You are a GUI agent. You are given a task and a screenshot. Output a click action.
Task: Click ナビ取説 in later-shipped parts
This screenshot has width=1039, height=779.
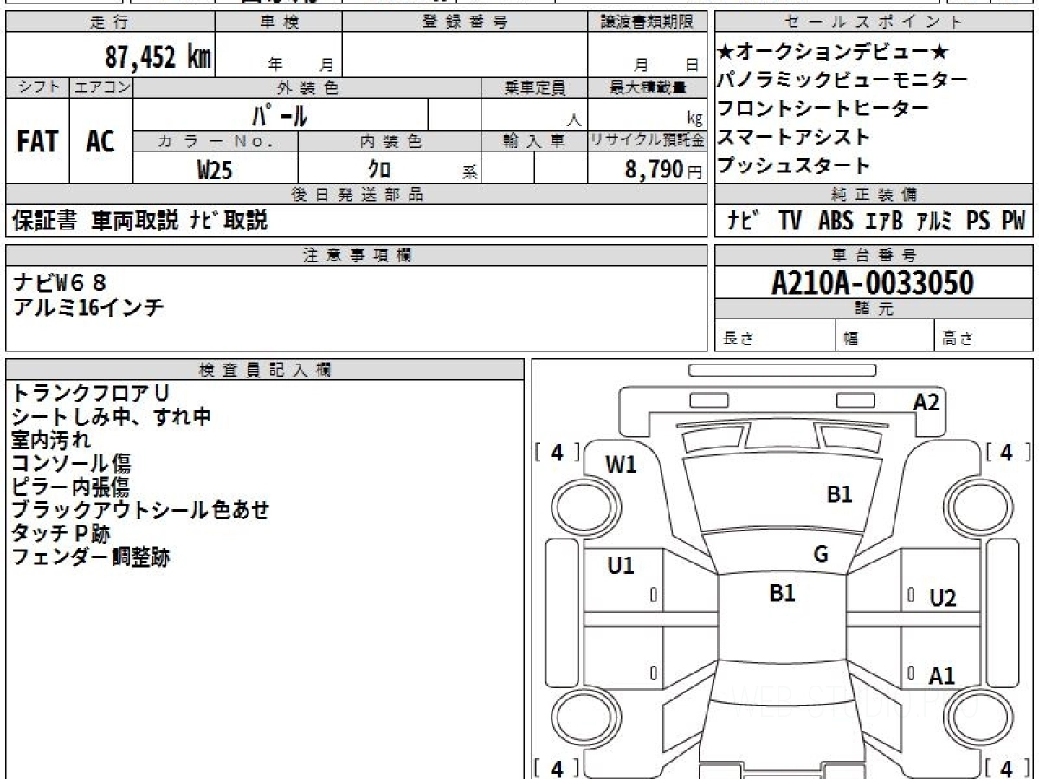[x=229, y=221]
